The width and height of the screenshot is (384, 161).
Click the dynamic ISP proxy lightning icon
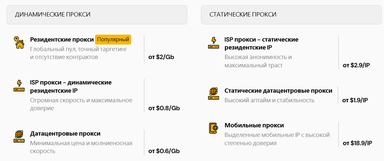coord(19,85)
